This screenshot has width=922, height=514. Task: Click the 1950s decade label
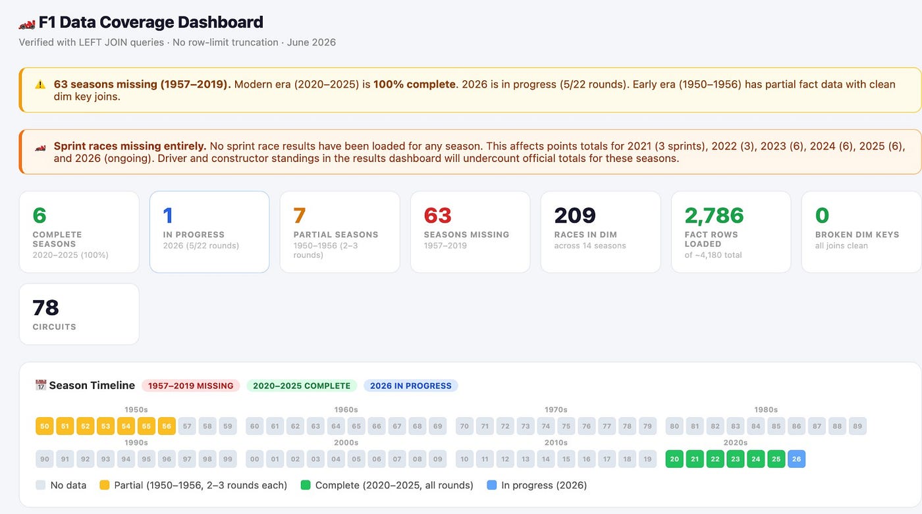pos(136,409)
